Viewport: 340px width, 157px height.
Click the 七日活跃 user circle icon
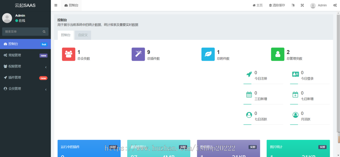point(249,115)
